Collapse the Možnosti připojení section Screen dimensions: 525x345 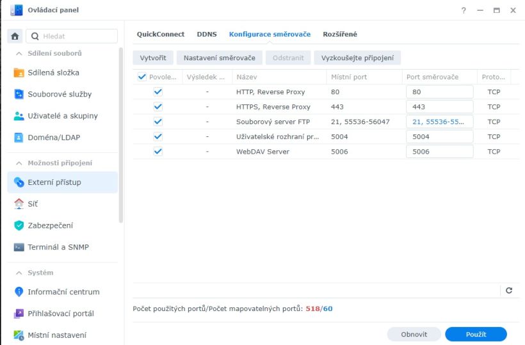pos(18,163)
